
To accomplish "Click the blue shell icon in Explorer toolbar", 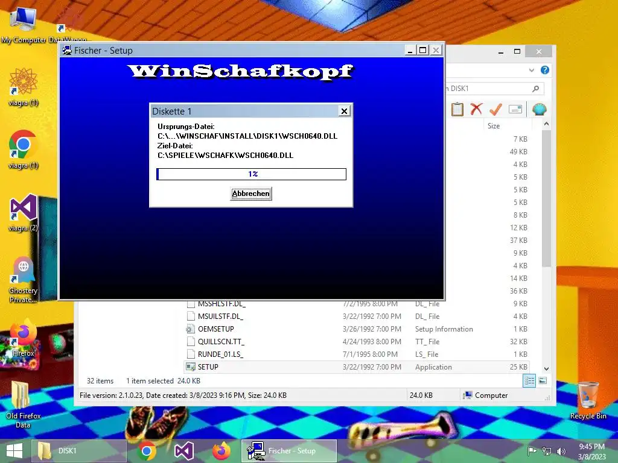I will (x=539, y=109).
